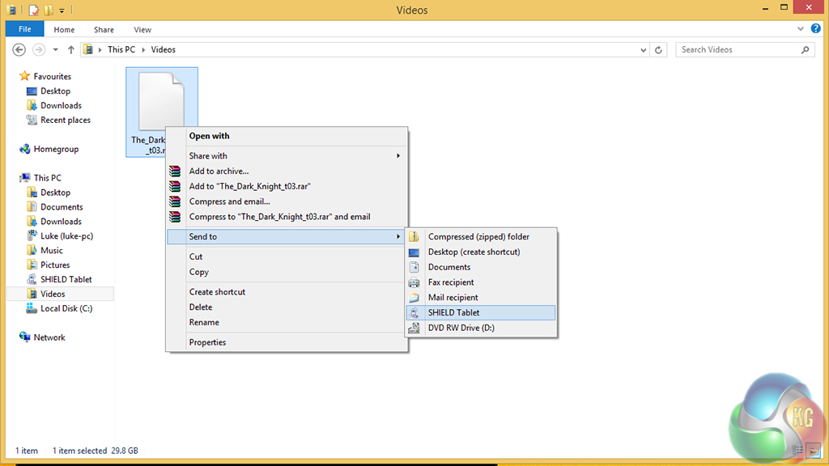Open the View ribbon tab
Image resolution: width=829 pixels, height=466 pixels.
click(142, 30)
